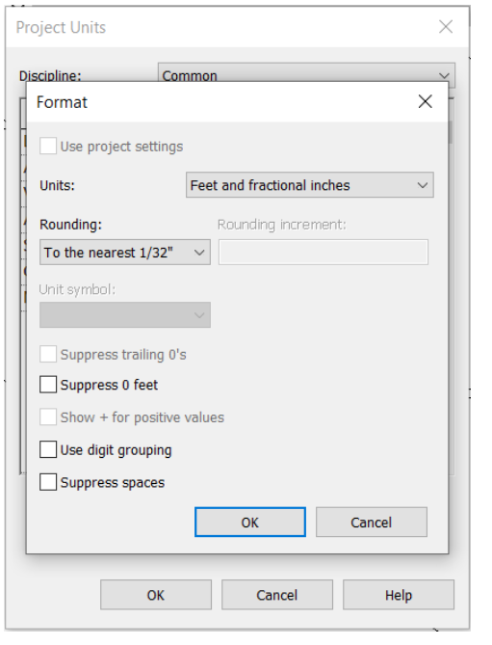Image resolution: width=492 pixels, height=645 pixels.
Task: Click the Rounding increment input field
Action: (x=324, y=253)
